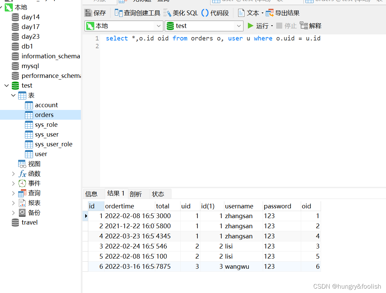The width and height of the screenshot is (386, 293).
Task: Run the query with the green play button
Action: [x=250, y=26]
